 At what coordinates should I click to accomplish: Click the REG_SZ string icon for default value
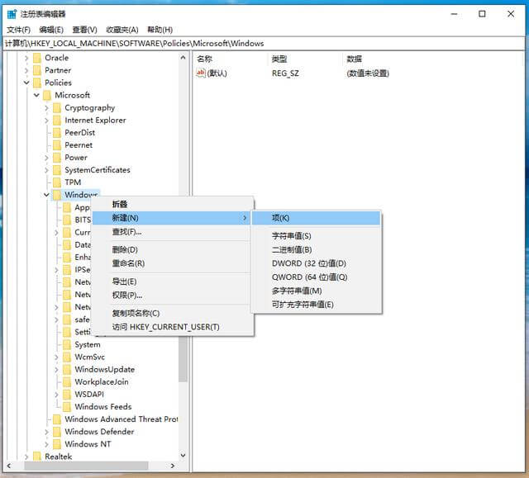point(201,73)
